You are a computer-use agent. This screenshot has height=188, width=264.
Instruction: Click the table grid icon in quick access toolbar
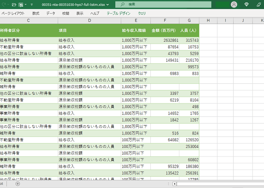(x=21, y=5)
